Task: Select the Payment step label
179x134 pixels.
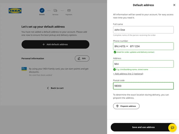Action: [x=69, y=15]
